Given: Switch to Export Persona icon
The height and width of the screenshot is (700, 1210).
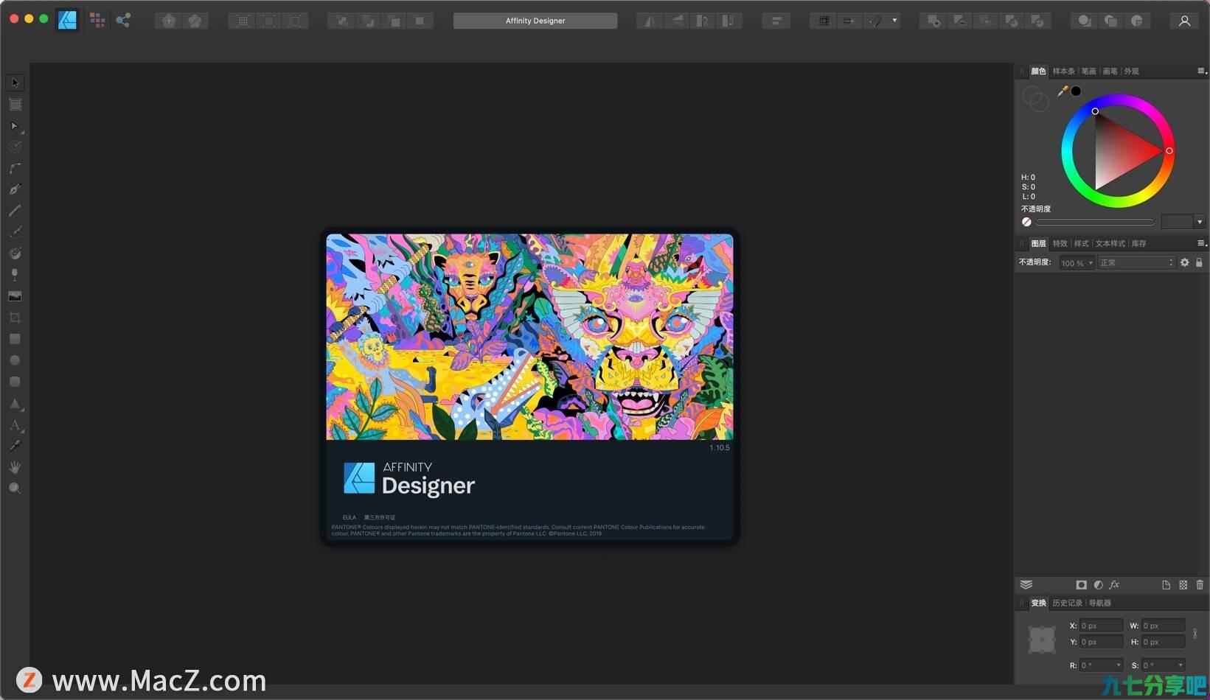Looking at the screenshot, I should [x=123, y=21].
